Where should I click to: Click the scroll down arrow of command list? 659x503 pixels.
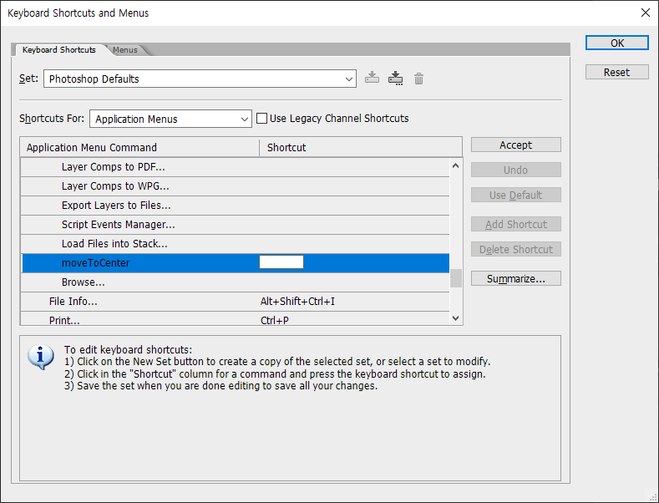455,318
